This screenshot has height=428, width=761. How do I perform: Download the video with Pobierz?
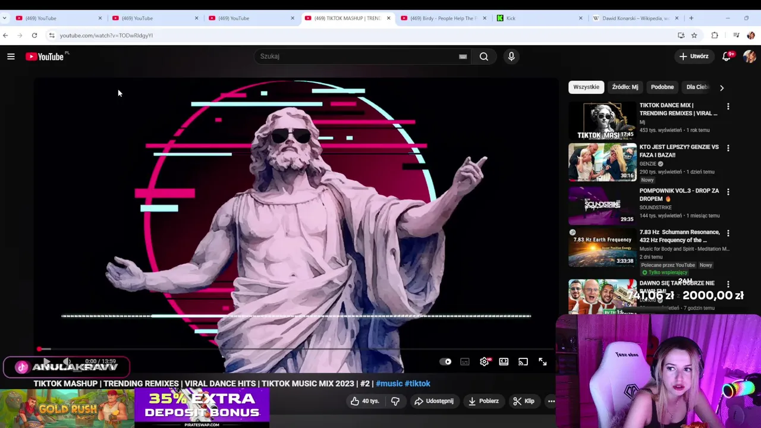[483, 401]
